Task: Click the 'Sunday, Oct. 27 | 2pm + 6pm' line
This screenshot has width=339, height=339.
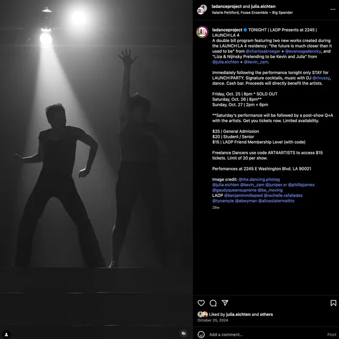Action: [240, 104]
